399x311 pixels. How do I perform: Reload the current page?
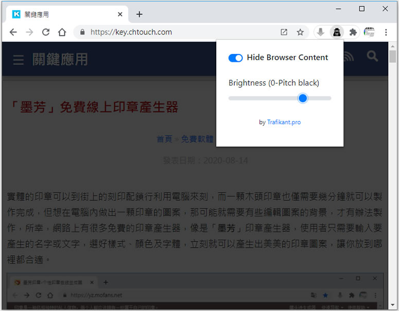tap(45, 32)
